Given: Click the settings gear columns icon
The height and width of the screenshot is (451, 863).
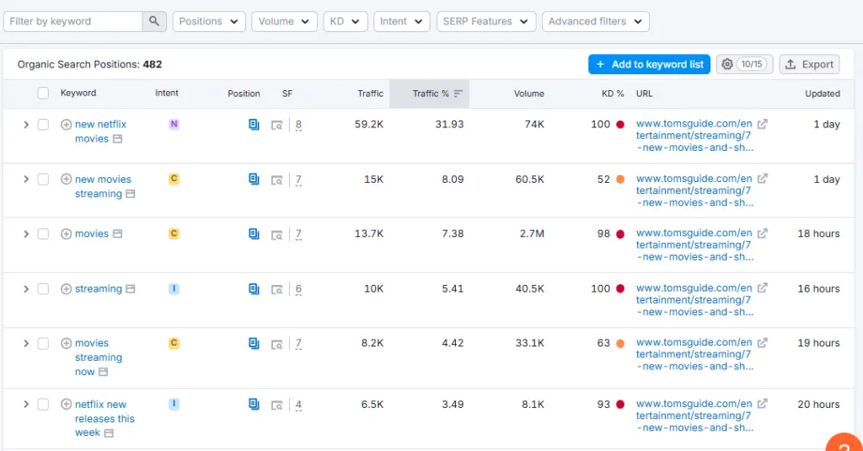Looking at the screenshot, I should pos(727,64).
